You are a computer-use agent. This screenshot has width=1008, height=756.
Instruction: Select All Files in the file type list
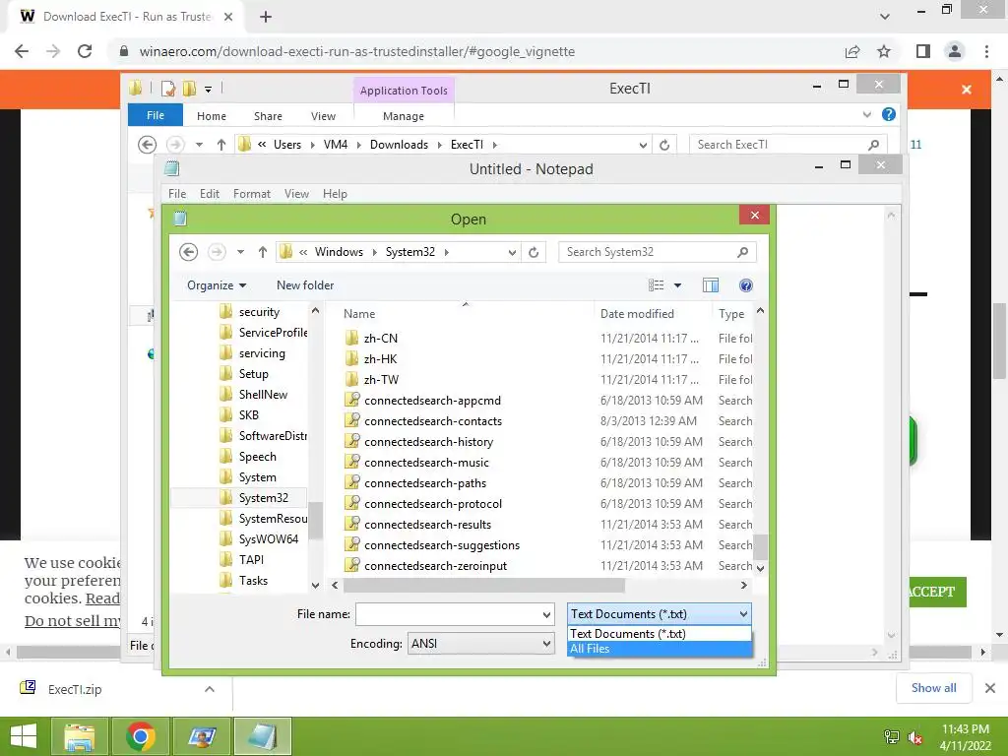coord(659,649)
